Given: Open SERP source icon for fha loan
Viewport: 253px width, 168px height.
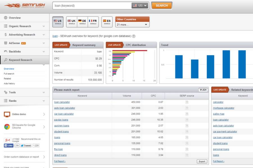Looking at the screenshot, I should 187,149.
